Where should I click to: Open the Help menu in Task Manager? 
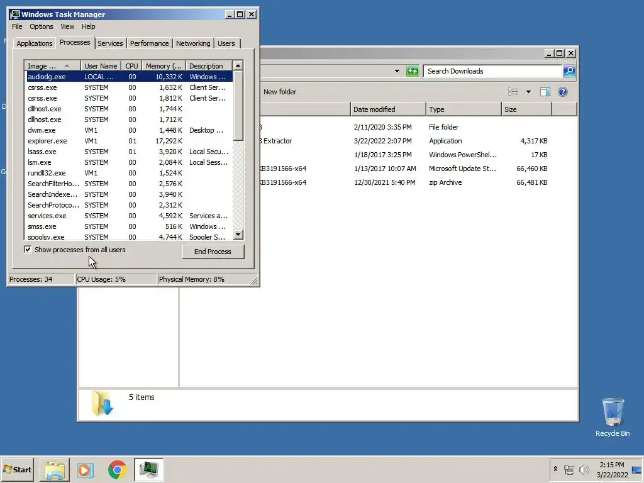pos(88,26)
